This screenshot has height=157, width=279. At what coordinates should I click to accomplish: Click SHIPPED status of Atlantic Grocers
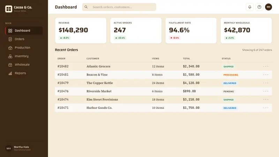(x=228, y=67)
